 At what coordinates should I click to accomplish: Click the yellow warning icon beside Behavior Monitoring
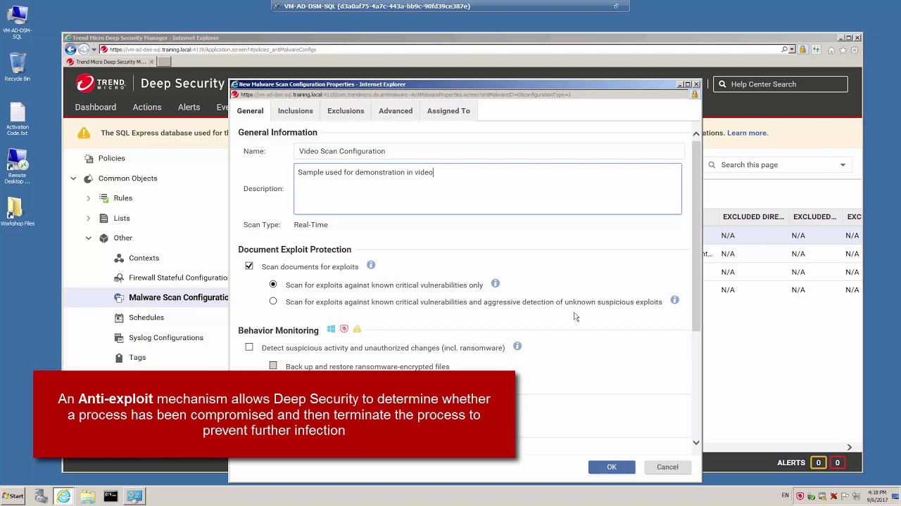coord(357,329)
